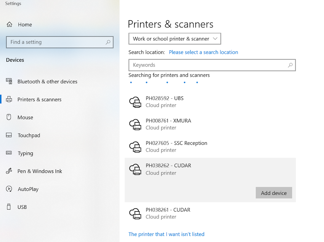Go to Home settings
Screen dimensions: 324x242
tap(25, 25)
